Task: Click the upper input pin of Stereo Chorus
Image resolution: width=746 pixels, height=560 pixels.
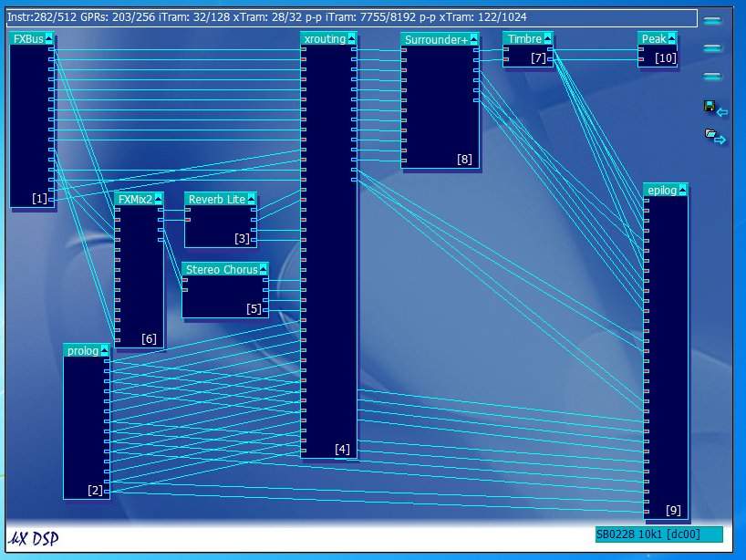Action: [184, 280]
